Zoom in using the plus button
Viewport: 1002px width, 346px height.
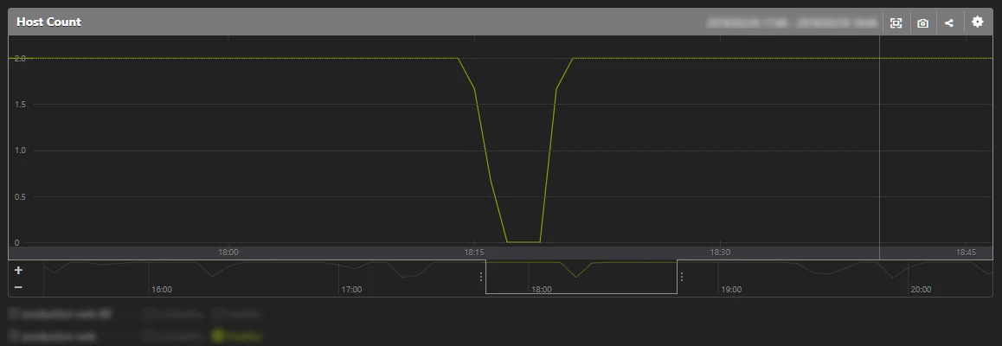(x=18, y=270)
